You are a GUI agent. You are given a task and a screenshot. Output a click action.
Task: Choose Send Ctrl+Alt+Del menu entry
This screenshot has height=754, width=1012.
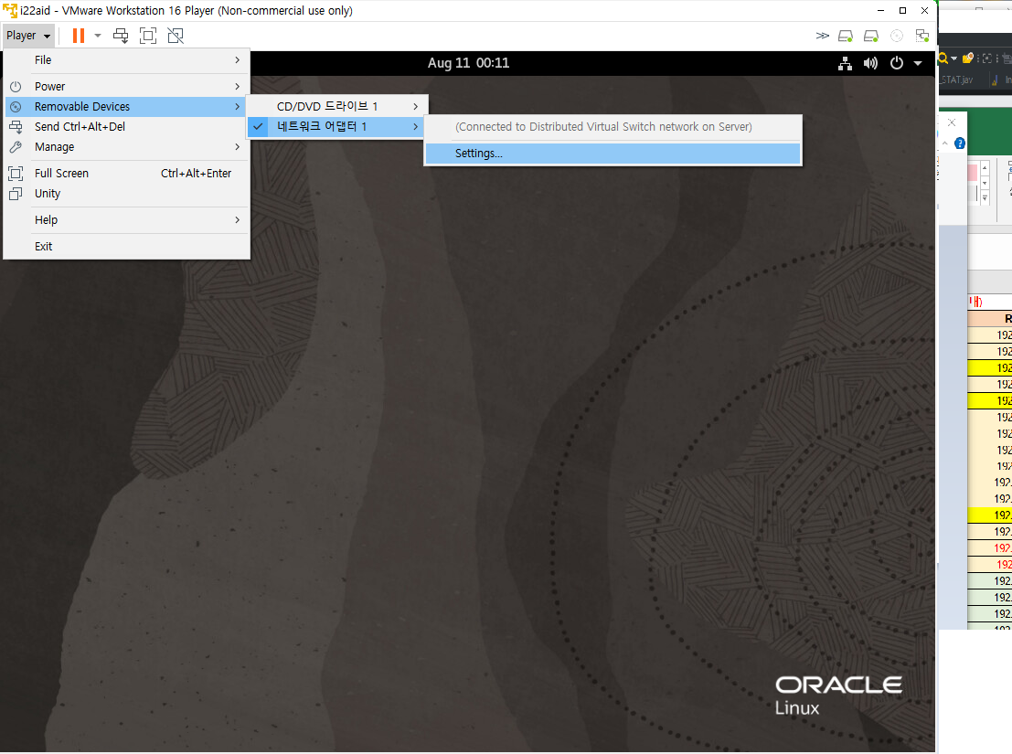(x=126, y=126)
